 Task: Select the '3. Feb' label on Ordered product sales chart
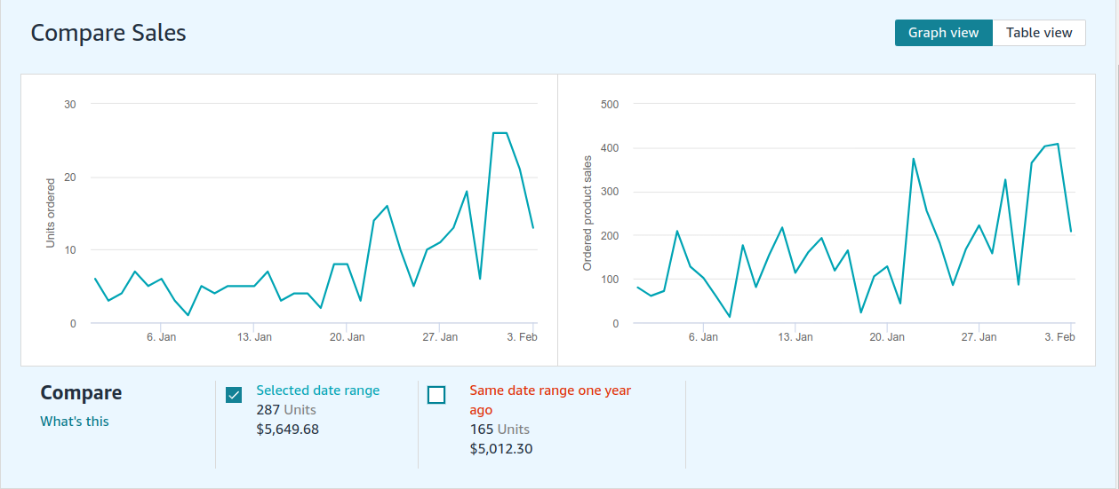1059,337
